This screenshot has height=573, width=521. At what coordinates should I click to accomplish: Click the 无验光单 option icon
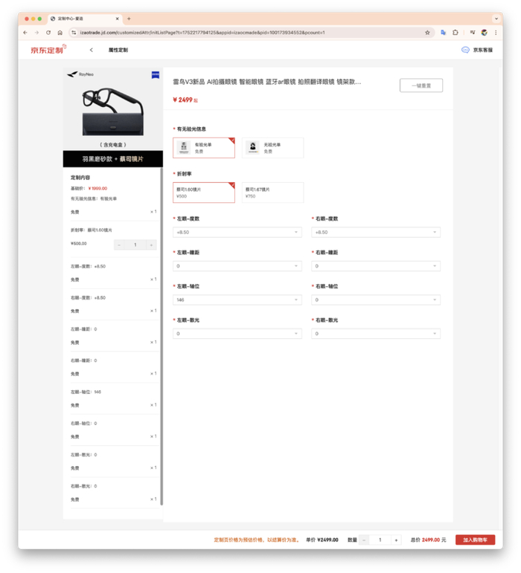pyautogui.click(x=253, y=148)
